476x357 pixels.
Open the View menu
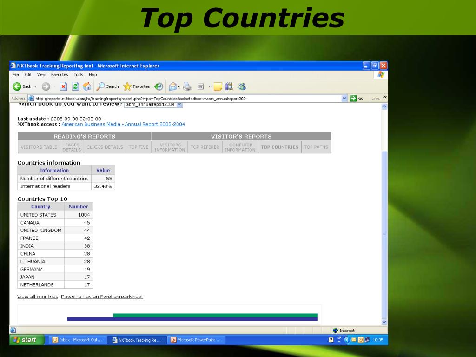coord(41,75)
